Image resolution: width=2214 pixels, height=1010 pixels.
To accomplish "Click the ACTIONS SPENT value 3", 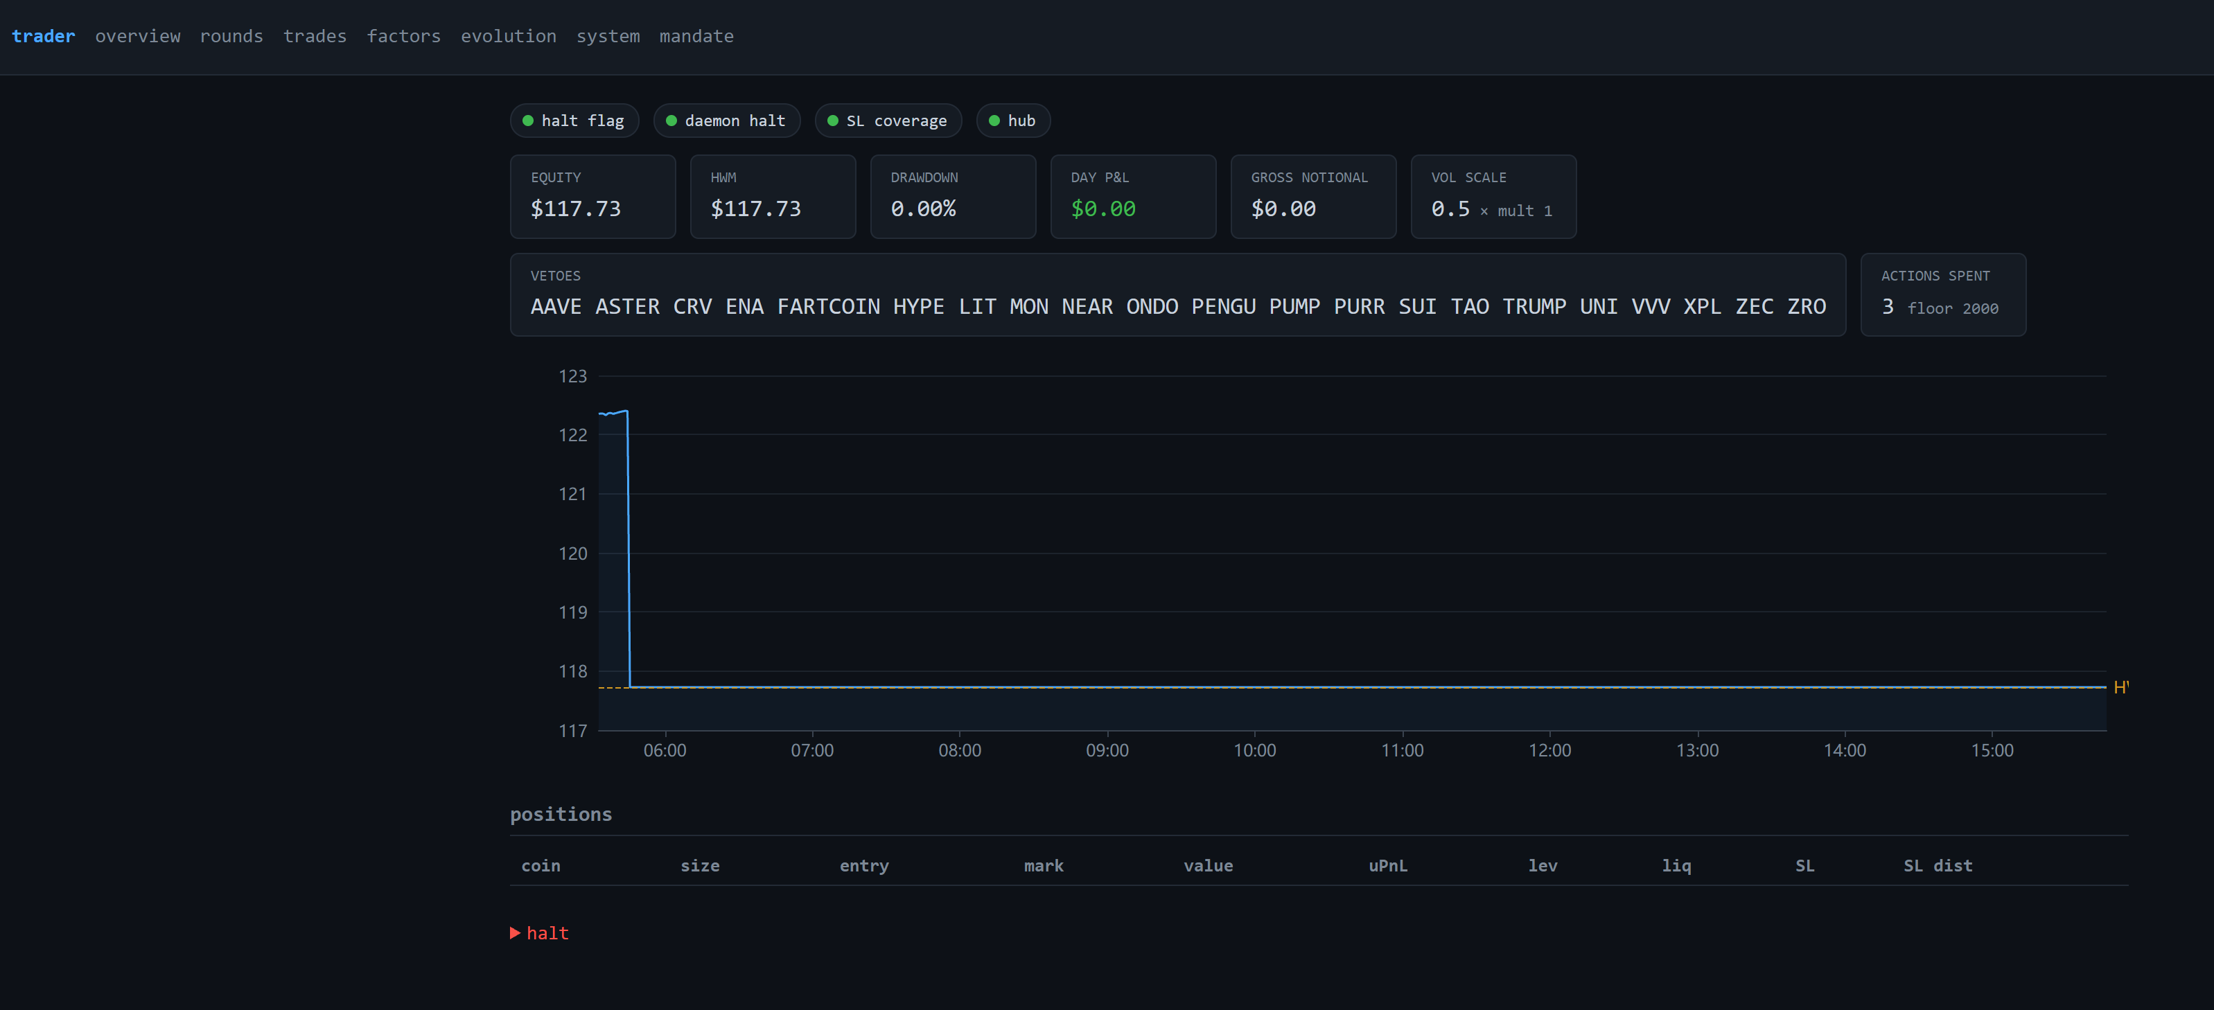I will (1888, 307).
